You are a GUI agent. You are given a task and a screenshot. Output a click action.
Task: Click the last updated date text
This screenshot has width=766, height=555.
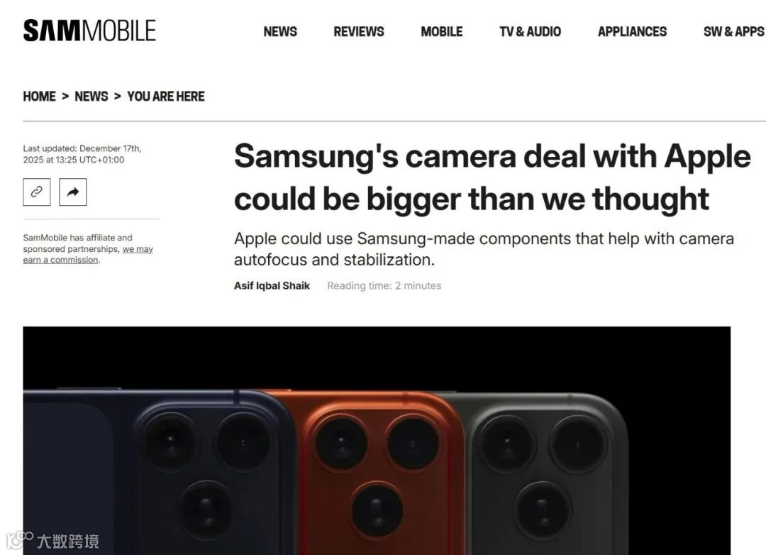tap(82, 154)
